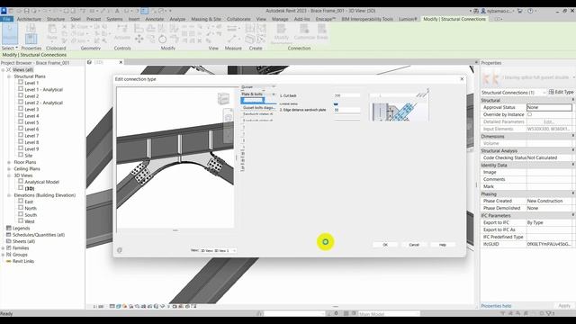Close the Edit connection type dialog
This screenshot has height=324, width=576.
tap(462, 79)
